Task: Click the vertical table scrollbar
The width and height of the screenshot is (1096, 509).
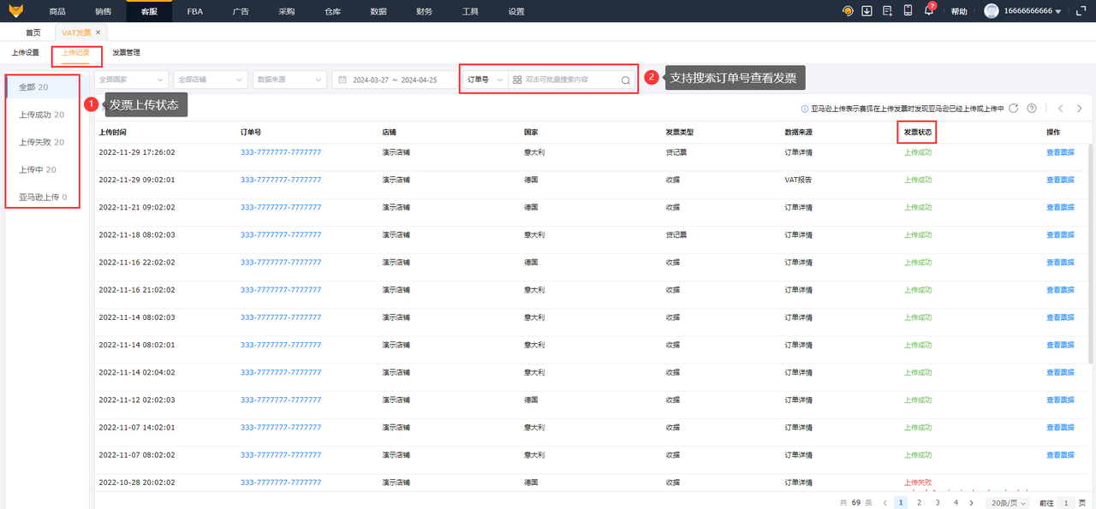Action: (x=1090, y=252)
